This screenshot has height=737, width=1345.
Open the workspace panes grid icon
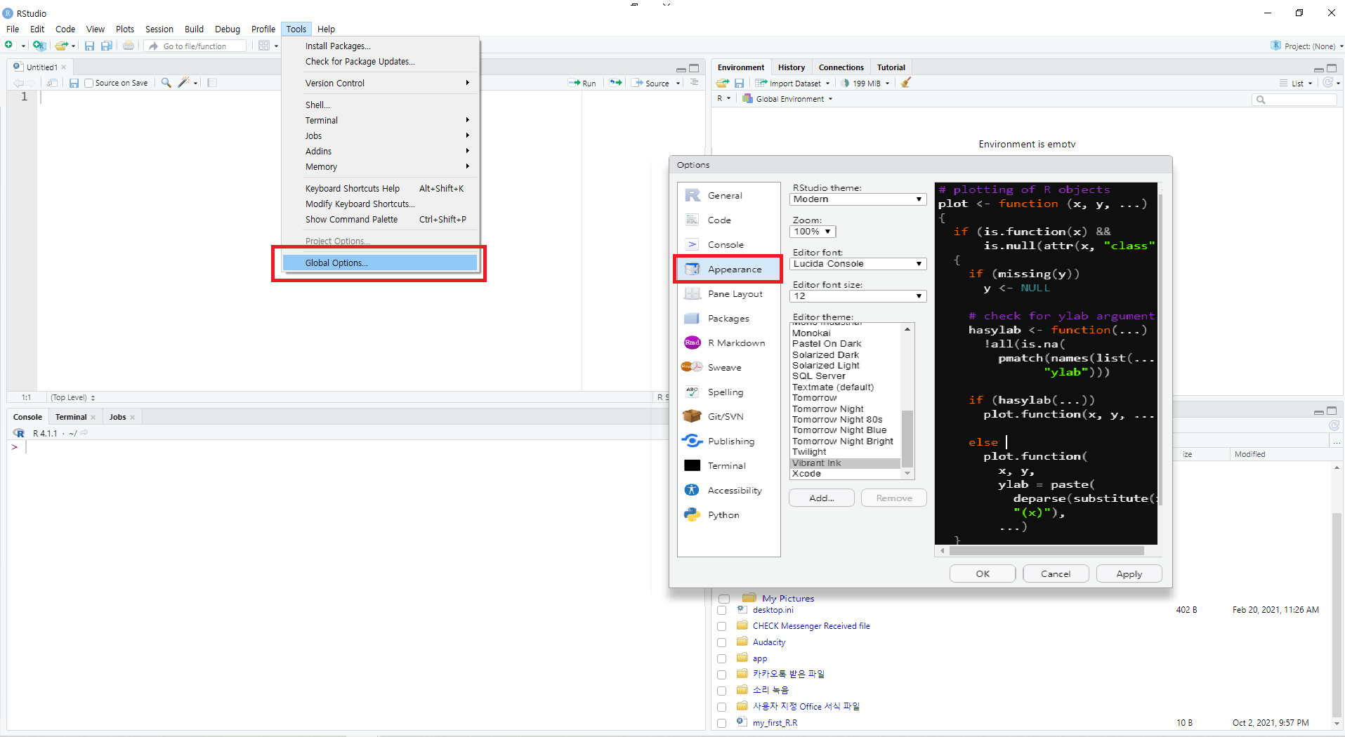coord(264,46)
